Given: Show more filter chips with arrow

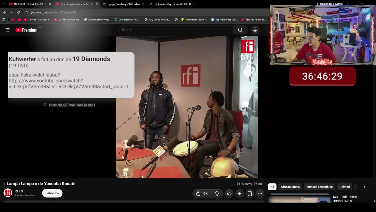Looking at the screenshot, I should 365,187.
